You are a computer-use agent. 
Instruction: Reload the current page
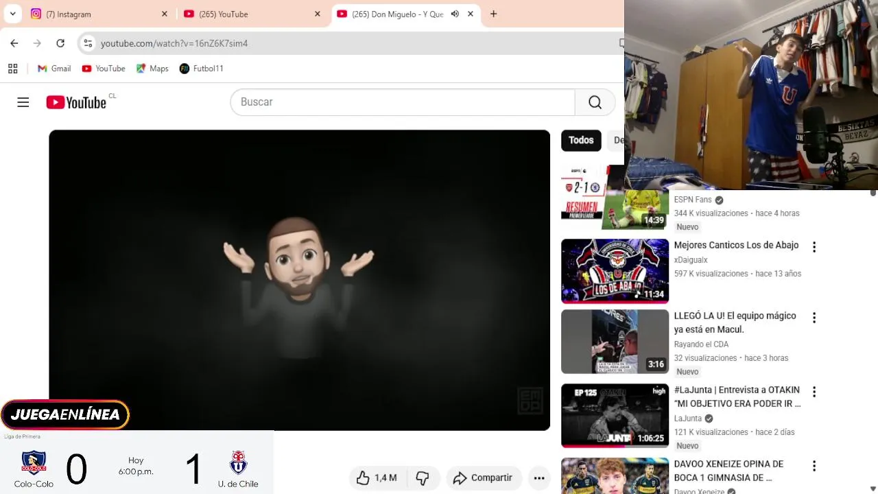pos(60,43)
